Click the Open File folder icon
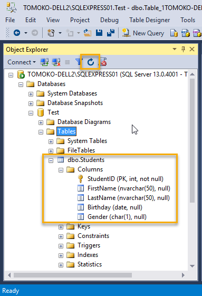This screenshot has width=202, height=296. 88,33
